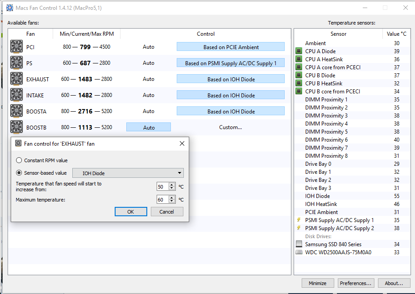Click the Macs Fan Control title bar icon
Image resolution: width=415 pixels, height=294 pixels.
click(10, 8)
